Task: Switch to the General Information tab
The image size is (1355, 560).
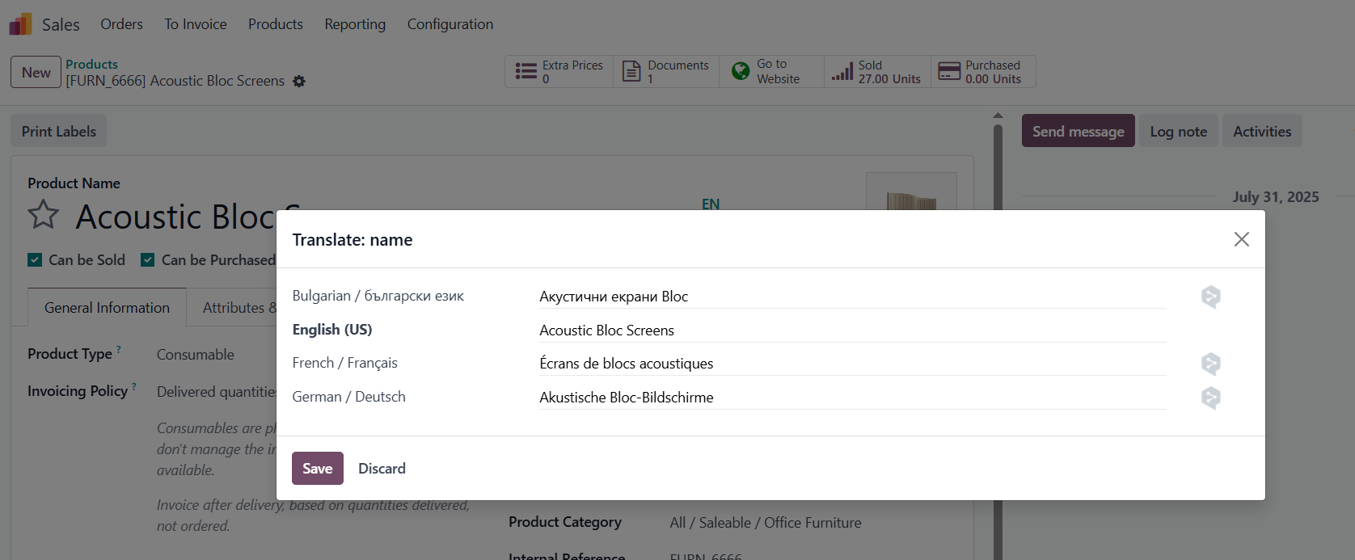Action: (x=107, y=308)
